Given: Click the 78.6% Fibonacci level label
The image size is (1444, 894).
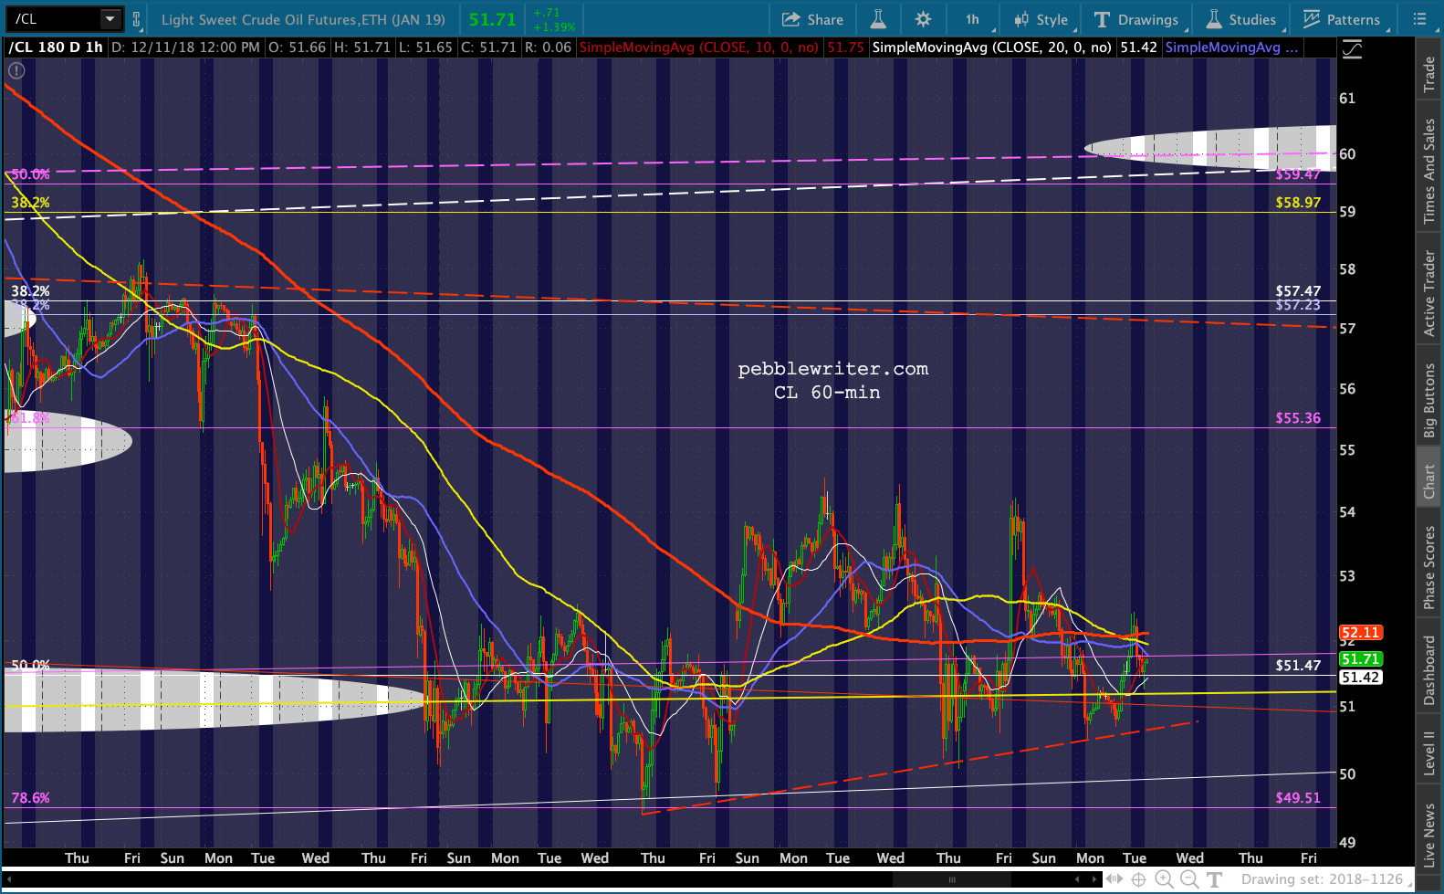Looking at the screenshot, I should (x=30, y=798).
